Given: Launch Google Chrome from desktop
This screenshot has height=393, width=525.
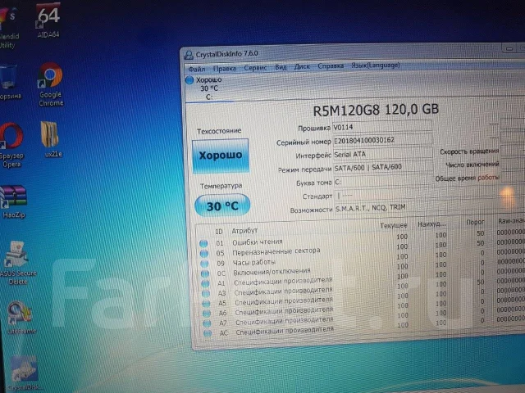Looking at the screenshot, I should point(50,84).
